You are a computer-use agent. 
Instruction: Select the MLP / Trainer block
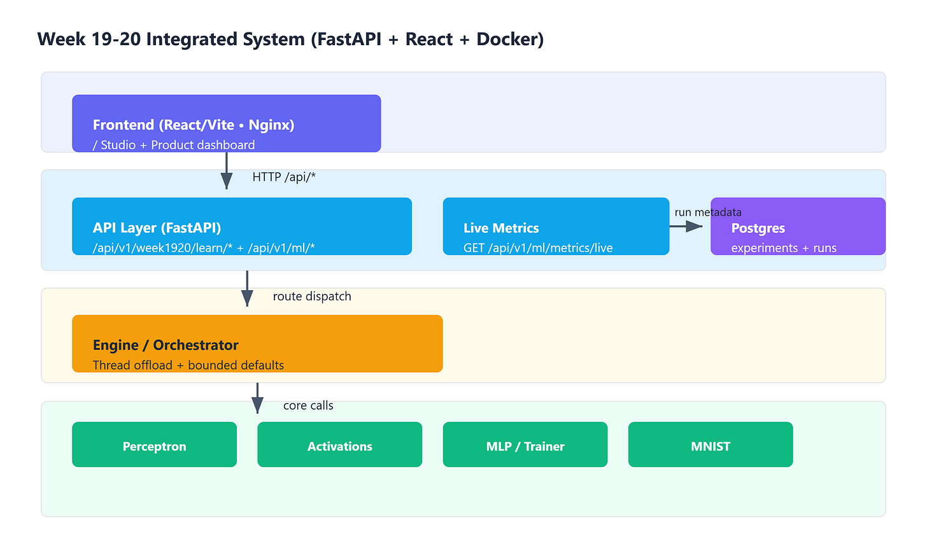click(525, 445)
